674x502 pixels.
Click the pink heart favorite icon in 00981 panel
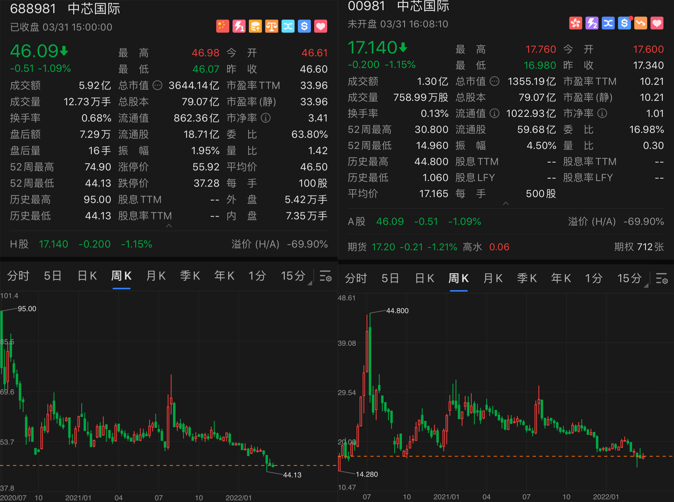pos(657,23)
